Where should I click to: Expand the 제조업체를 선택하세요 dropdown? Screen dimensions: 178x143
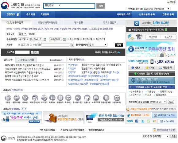click(x=152, y=102)
